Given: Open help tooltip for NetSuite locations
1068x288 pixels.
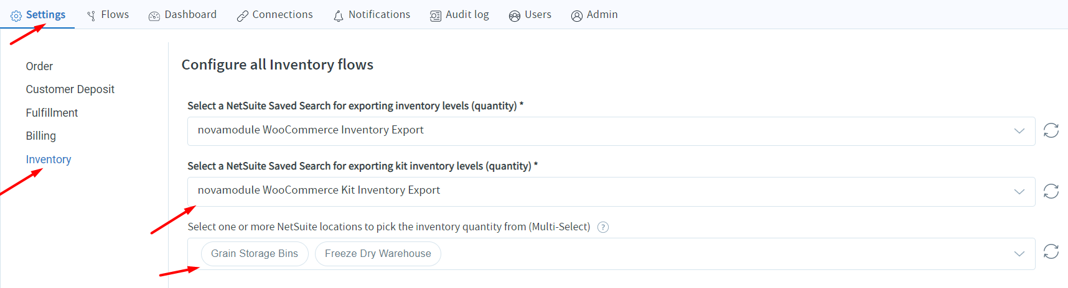Looking at the screenshot, I should [603, 227].
